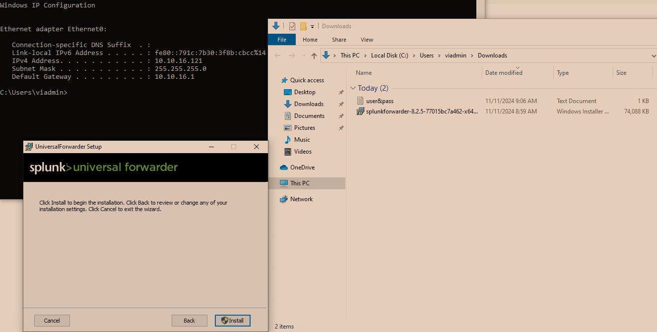Click 'Text Document' type cell
Image resolution: width=657 pixels, height=332 pixels.
(x=577, y=101)
